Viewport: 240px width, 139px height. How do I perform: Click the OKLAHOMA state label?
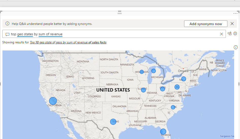click(x=120, y=106)
